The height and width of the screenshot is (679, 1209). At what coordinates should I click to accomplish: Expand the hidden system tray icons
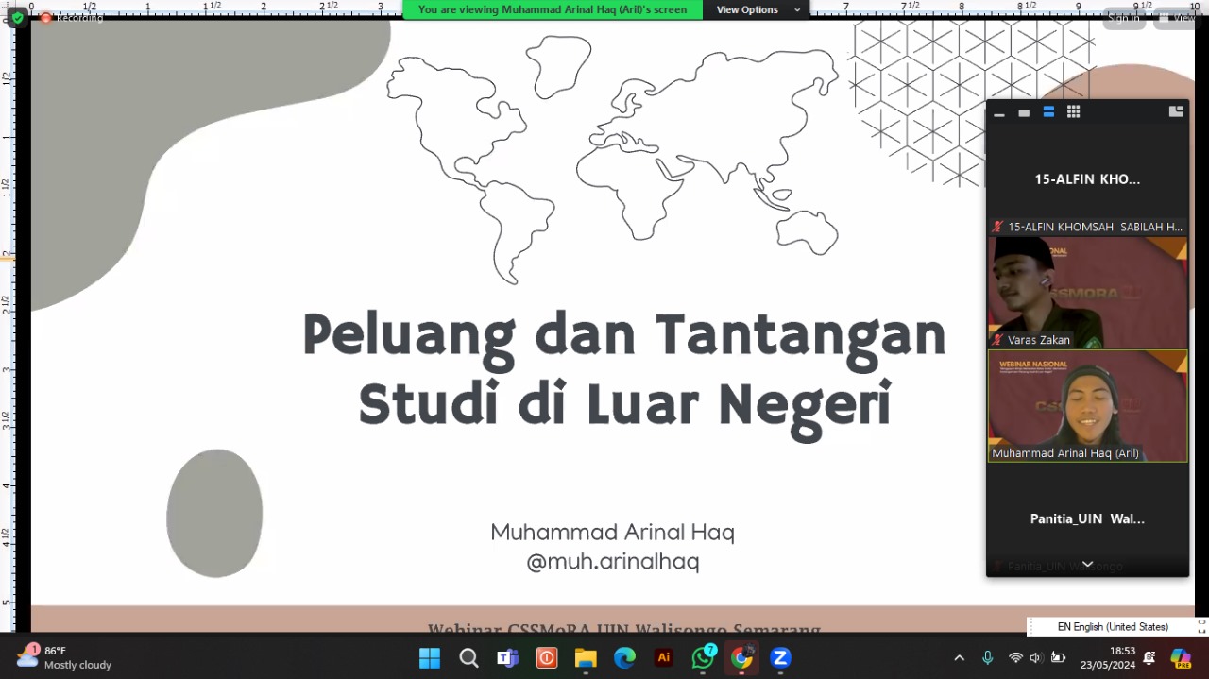pos(960,657)
